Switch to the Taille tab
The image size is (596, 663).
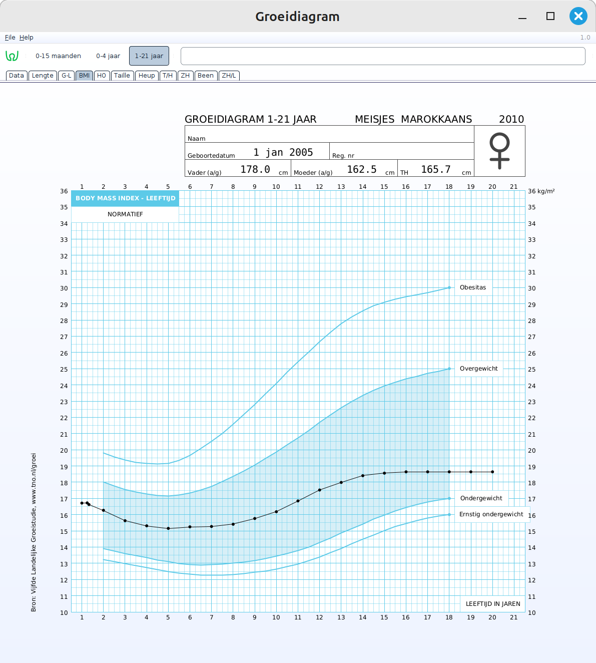point(122,76)
